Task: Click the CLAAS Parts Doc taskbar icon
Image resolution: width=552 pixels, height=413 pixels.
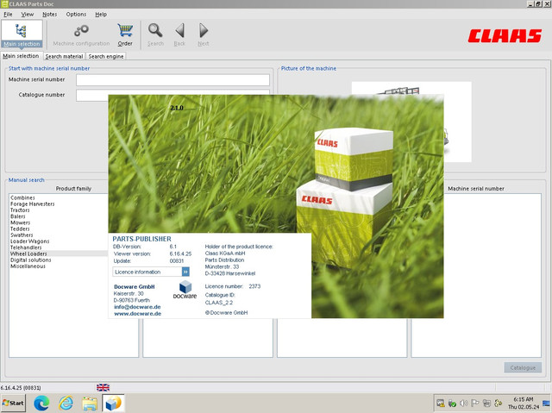Action: (113, 404)
